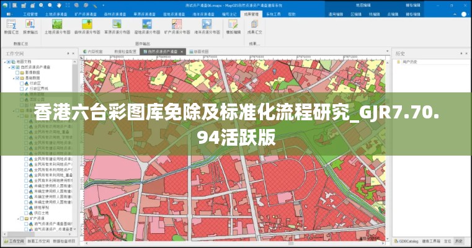472x248 pixels.
Task: Select the zoom out magnifier in title bar
Action: point(50,5)
